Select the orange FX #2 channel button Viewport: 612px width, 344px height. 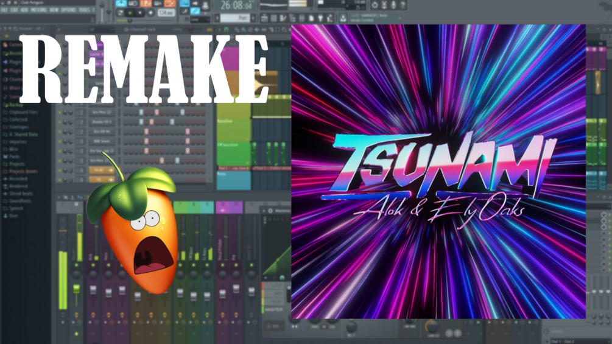[x=102, y=170]
